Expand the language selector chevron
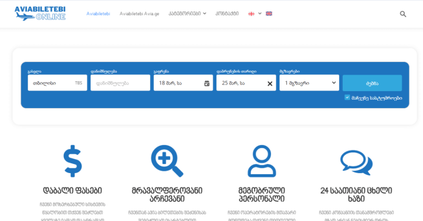This screenshot has height=221, width=423. pyautogui.click(x=260, y=13)
